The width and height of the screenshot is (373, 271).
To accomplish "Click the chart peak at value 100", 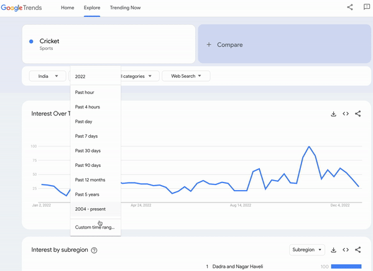I will 309,146.
